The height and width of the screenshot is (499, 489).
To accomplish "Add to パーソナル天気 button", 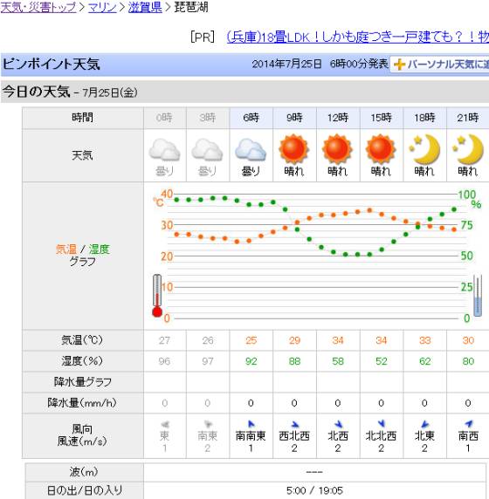I will point(439,65).
